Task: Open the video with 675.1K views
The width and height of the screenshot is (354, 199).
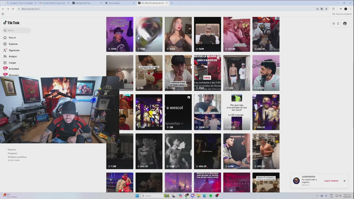Action: 266,73
